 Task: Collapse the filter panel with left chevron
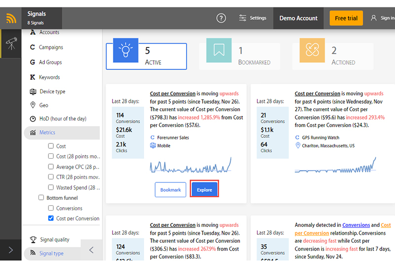pos(91,250)
